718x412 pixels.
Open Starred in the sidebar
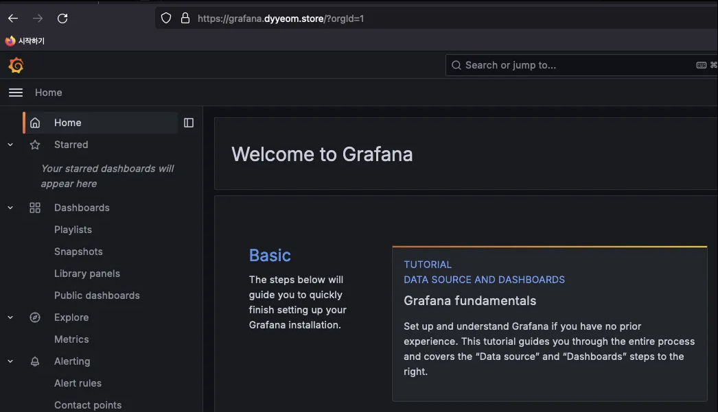point(71,145)
